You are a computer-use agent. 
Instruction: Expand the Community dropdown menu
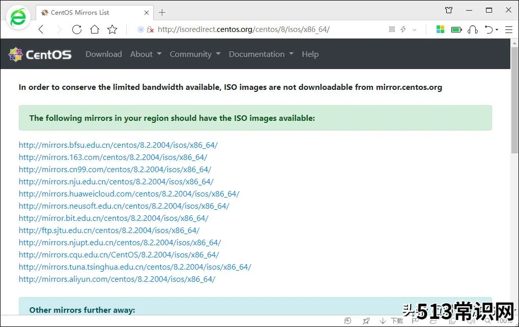[x=195, y=54]
